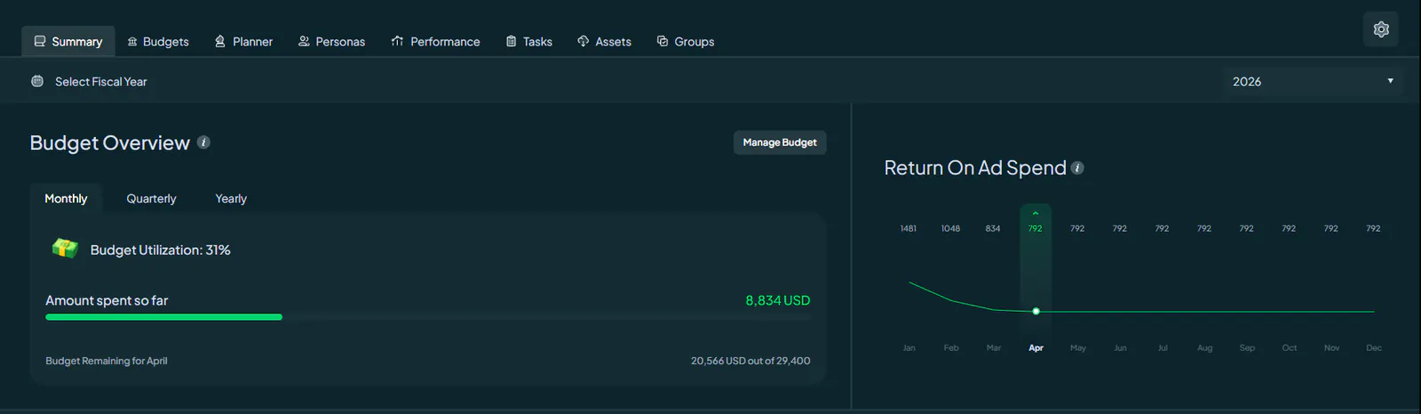The height and width of the screenshot is (414, 1421).
Task: Click the 1048 ROAS value
Action: pyautogui.click(x=950, y=228)
